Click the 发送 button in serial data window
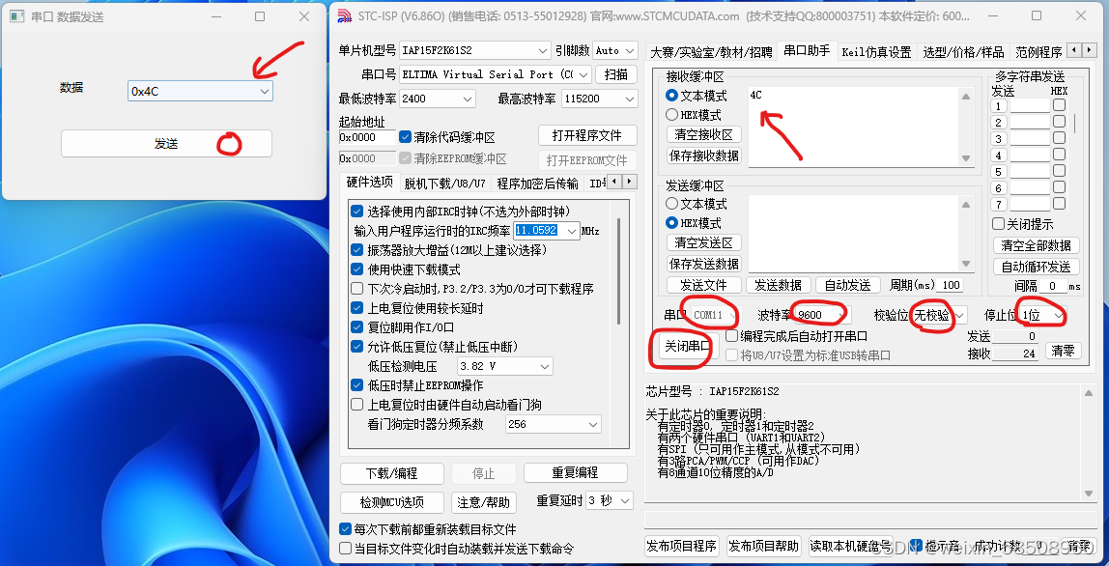1109x566 pixels. click(166, 144)
